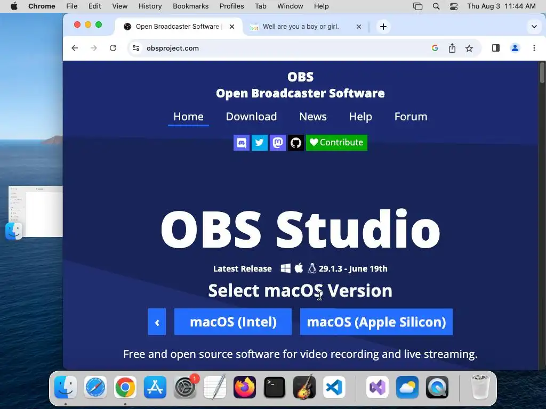Viewport: 546px width, 409px height.
Task: Click the Windows logo near Latest Release
Action: tap(286, 268)
